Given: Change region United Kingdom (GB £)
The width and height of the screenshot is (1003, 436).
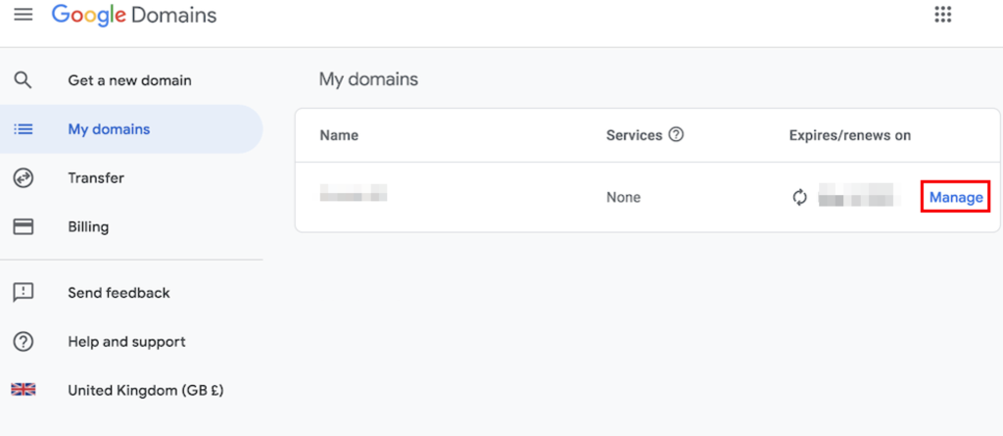Looking at the screenshot, I should (145, 390).
